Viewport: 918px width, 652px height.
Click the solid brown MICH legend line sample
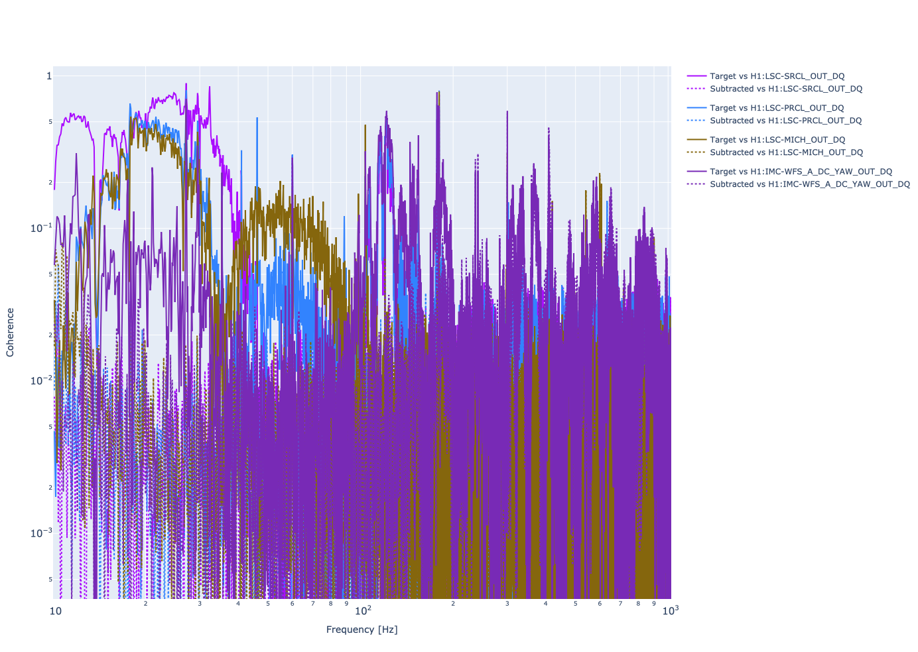click(x=696, y=140)
